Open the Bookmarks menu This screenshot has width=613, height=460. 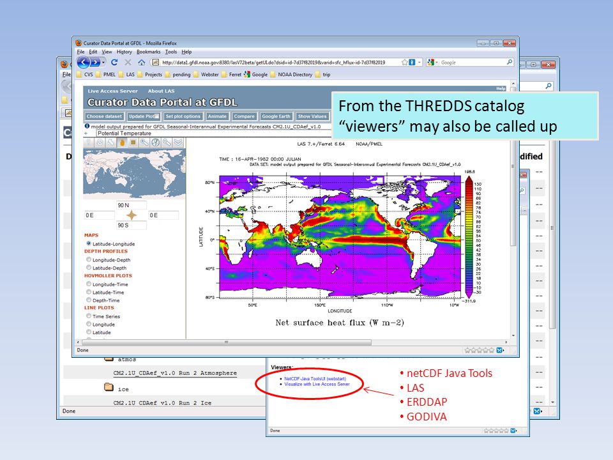click(149, 52)
